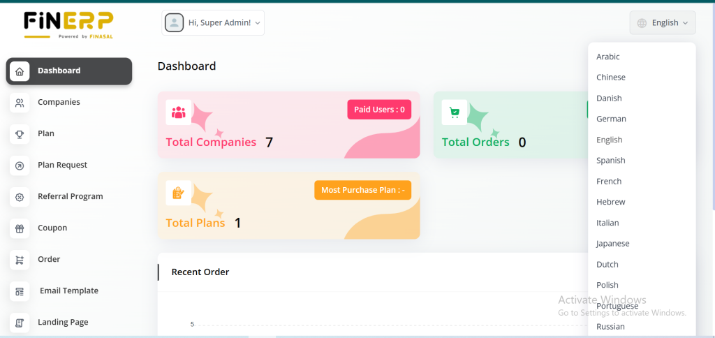Click the Order cart icon in sidebar
The image size is (715, 338).
[x=20, y=260]
